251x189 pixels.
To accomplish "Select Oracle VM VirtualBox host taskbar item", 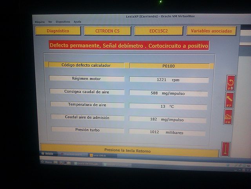I will tap(87, 163).
